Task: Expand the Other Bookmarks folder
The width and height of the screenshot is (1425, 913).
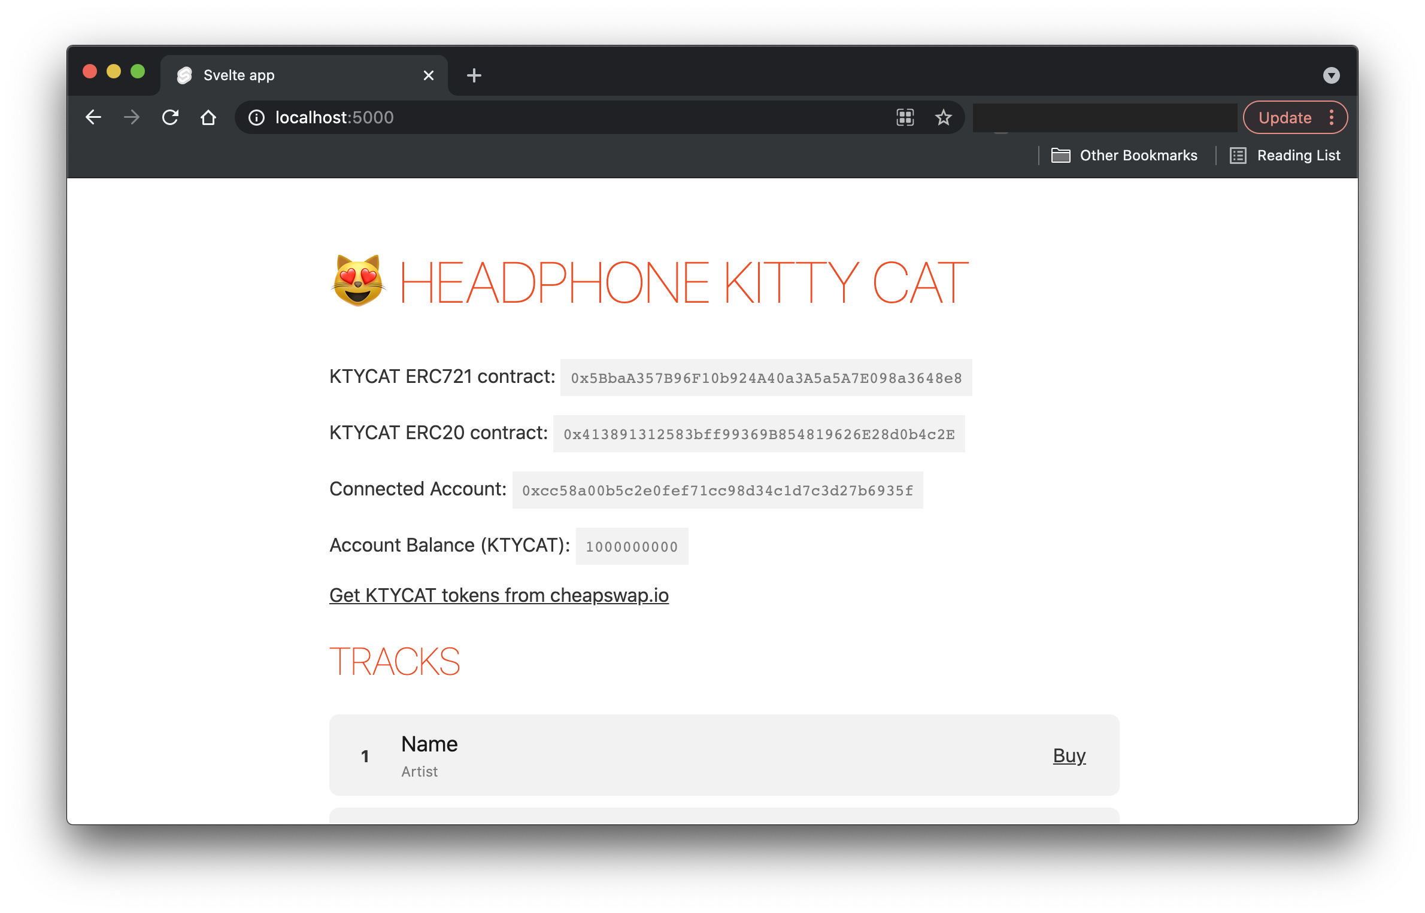Action: pyautogui.click(x=1138, y=155)
